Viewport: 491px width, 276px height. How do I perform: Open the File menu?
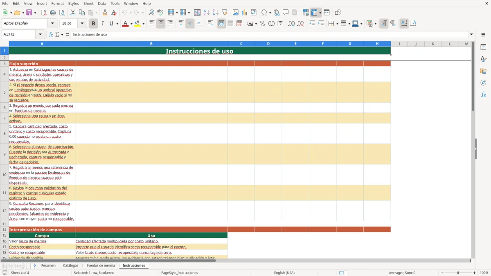pos(5,3)
